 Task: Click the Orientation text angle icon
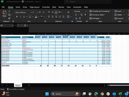[60, 12]
